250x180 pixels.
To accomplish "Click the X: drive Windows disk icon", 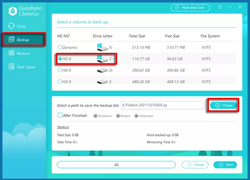I will click(x=102, y=47).
